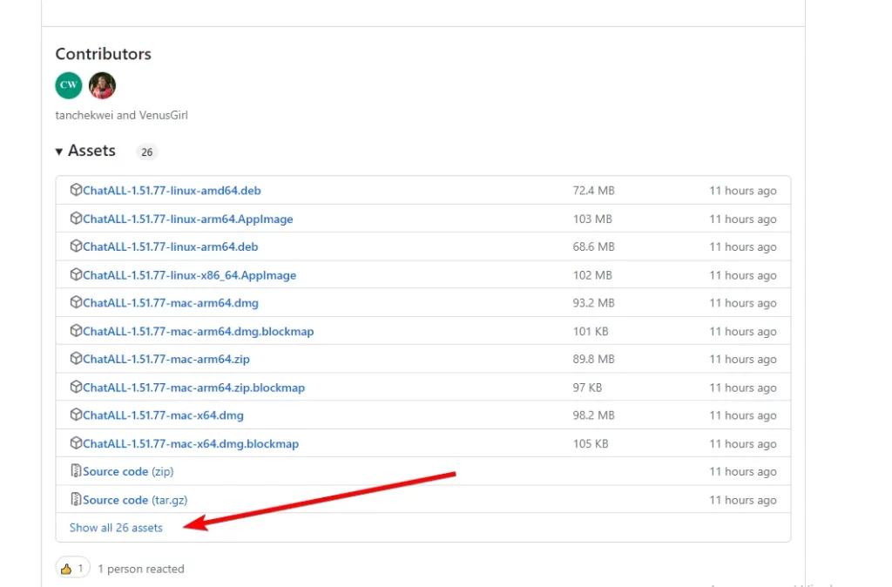Click the 97 KB file size

pos(587,388)
